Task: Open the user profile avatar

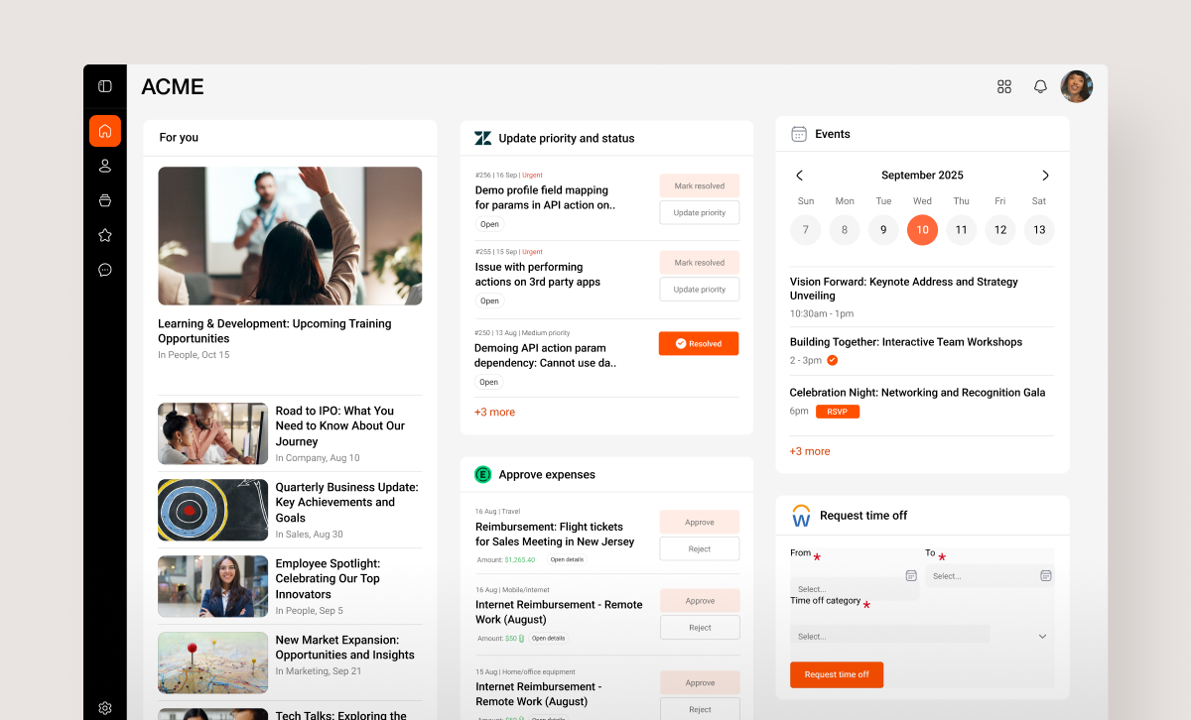Action: pyautogui.click(x=1077, y=86)
